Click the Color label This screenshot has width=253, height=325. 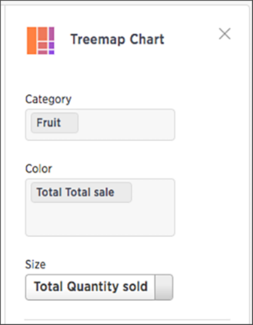[x=39, y=169]
